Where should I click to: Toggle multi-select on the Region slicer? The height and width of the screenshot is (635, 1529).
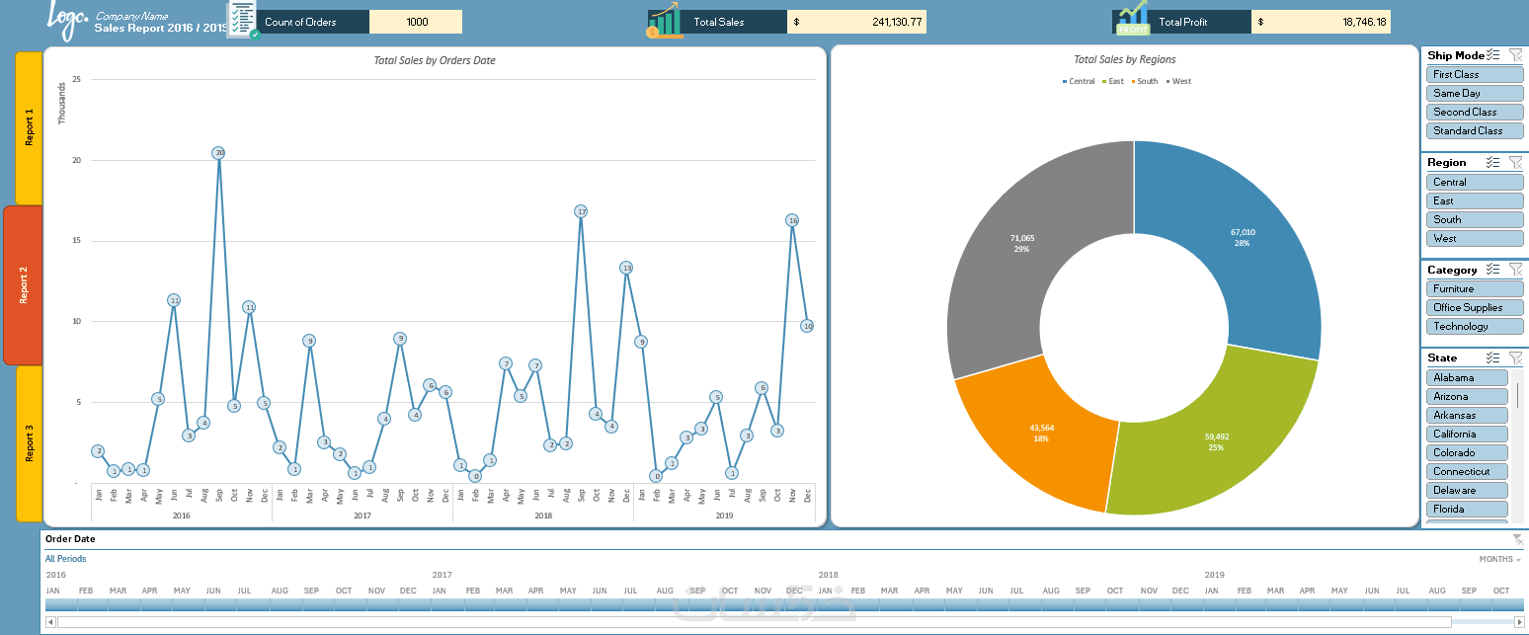(1493, 162)
